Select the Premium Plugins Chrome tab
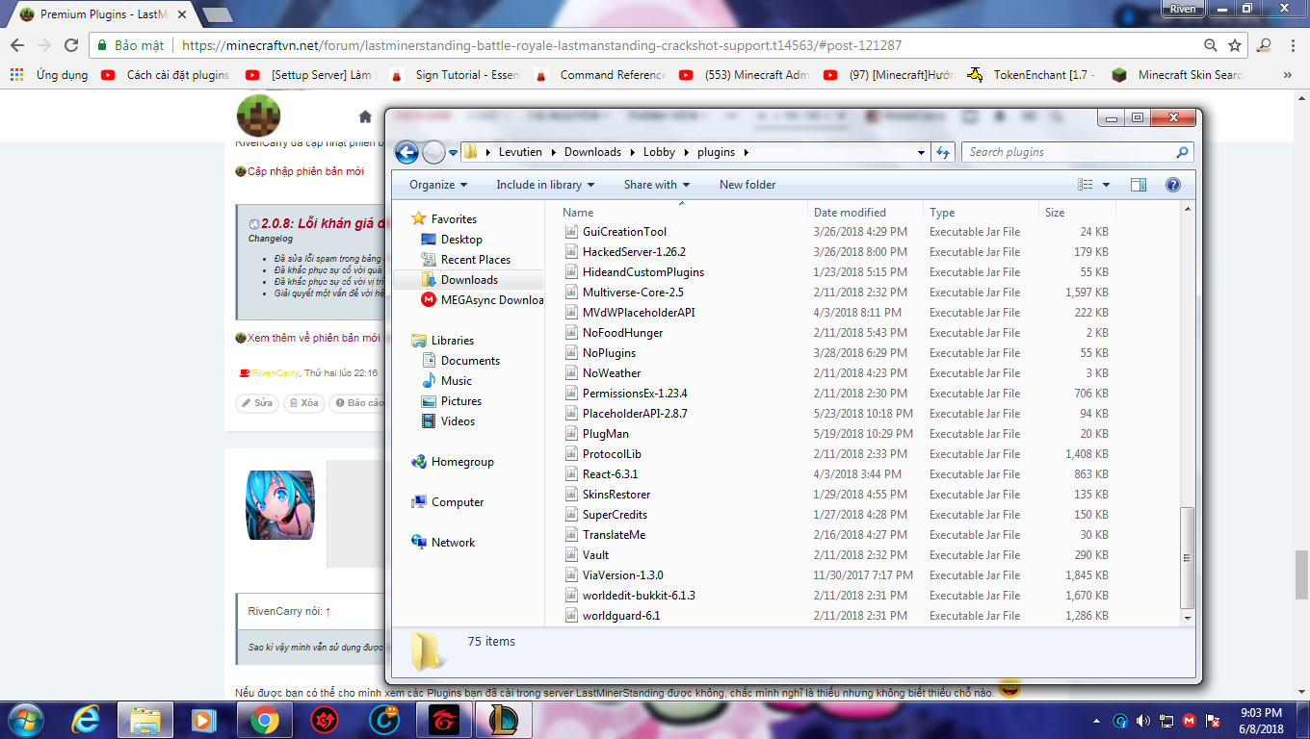 click(100, 14)
